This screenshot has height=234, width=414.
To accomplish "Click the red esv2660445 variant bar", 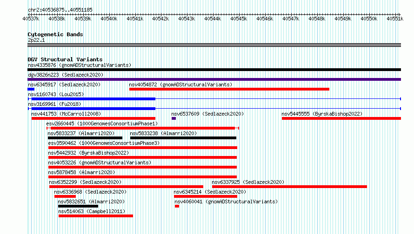I will 143,128.
